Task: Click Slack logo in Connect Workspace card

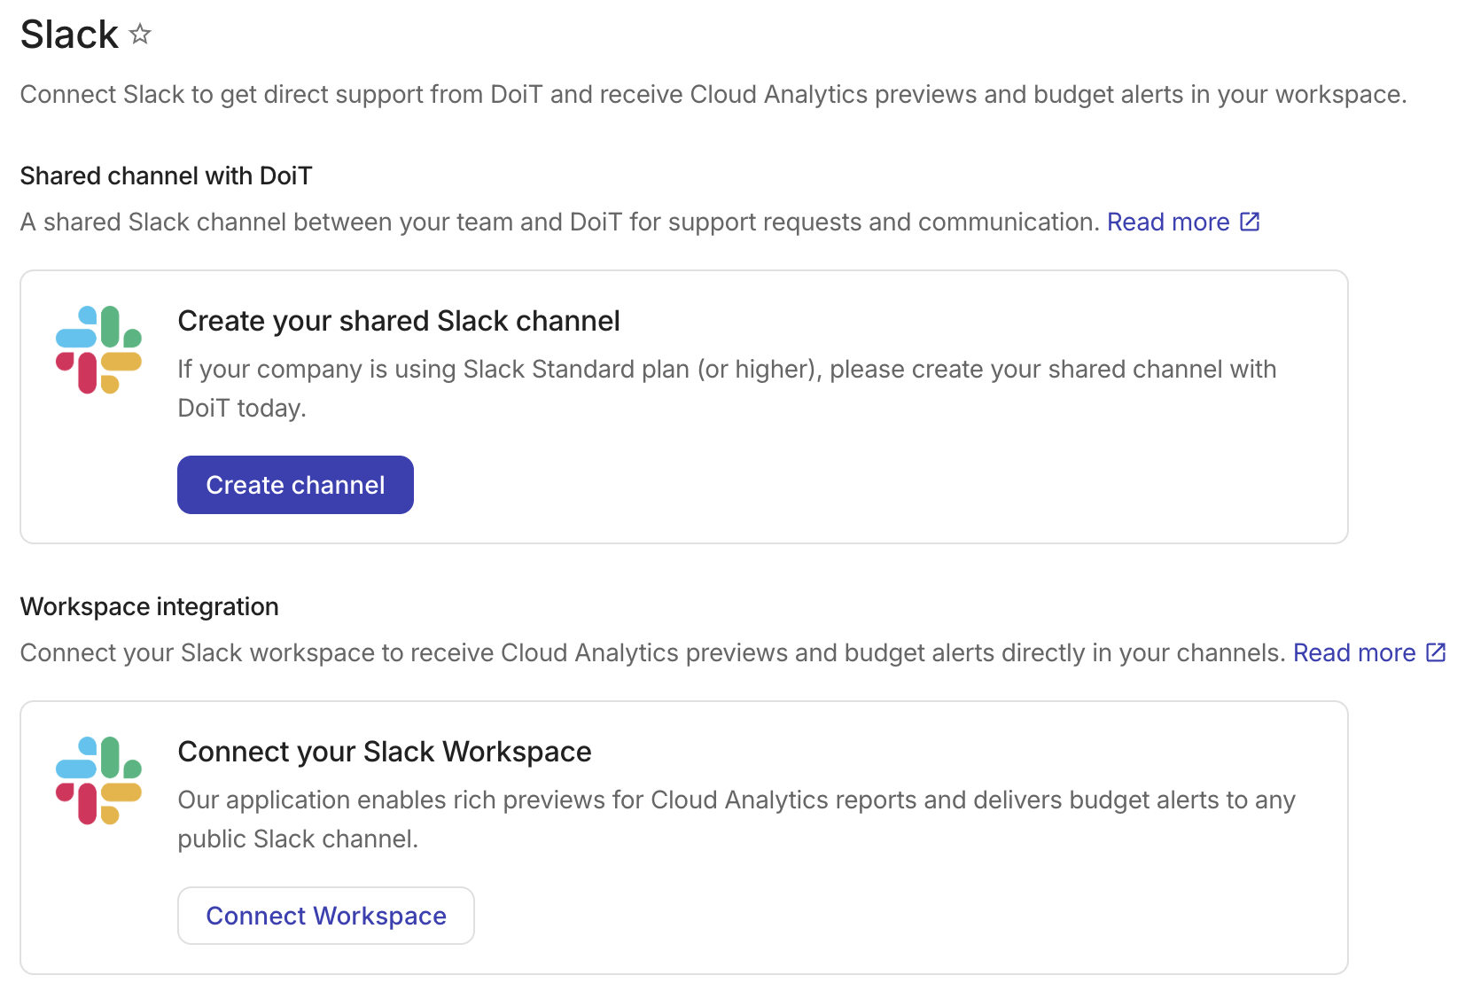Action: (98, 780)
